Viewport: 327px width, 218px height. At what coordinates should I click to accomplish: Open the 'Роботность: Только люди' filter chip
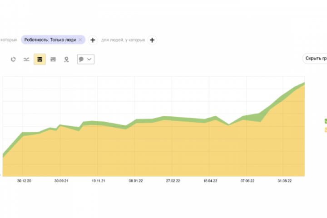50,40
